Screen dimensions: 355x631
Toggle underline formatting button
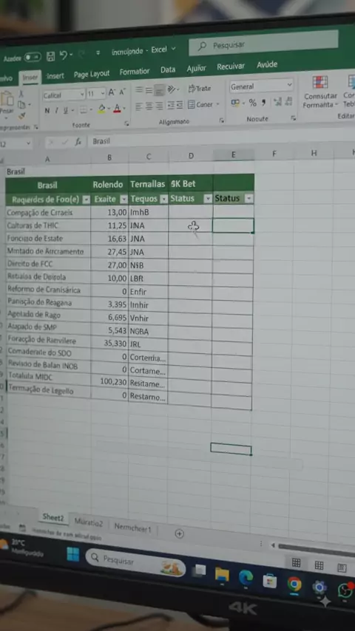65,110
